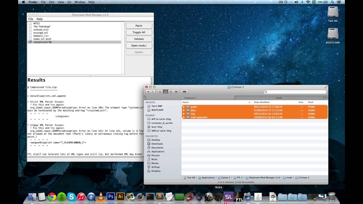Expand the mod-appendix folder triangle

coord(184,117)
